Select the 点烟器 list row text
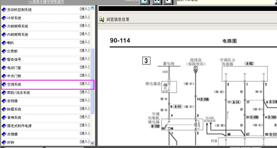 tap(12, 134)
